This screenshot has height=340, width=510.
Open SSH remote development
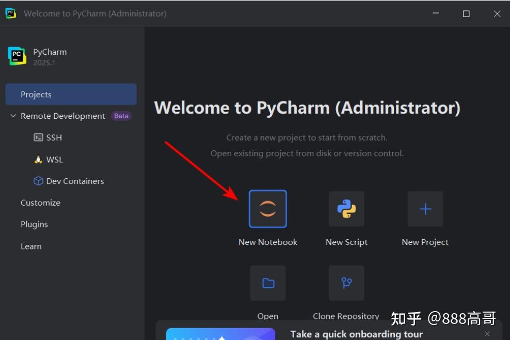point(53,137)
